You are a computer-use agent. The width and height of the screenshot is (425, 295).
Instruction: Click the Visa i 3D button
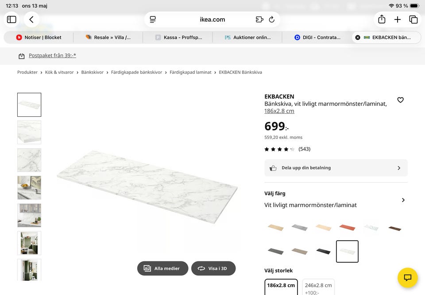tap(213, 268)
